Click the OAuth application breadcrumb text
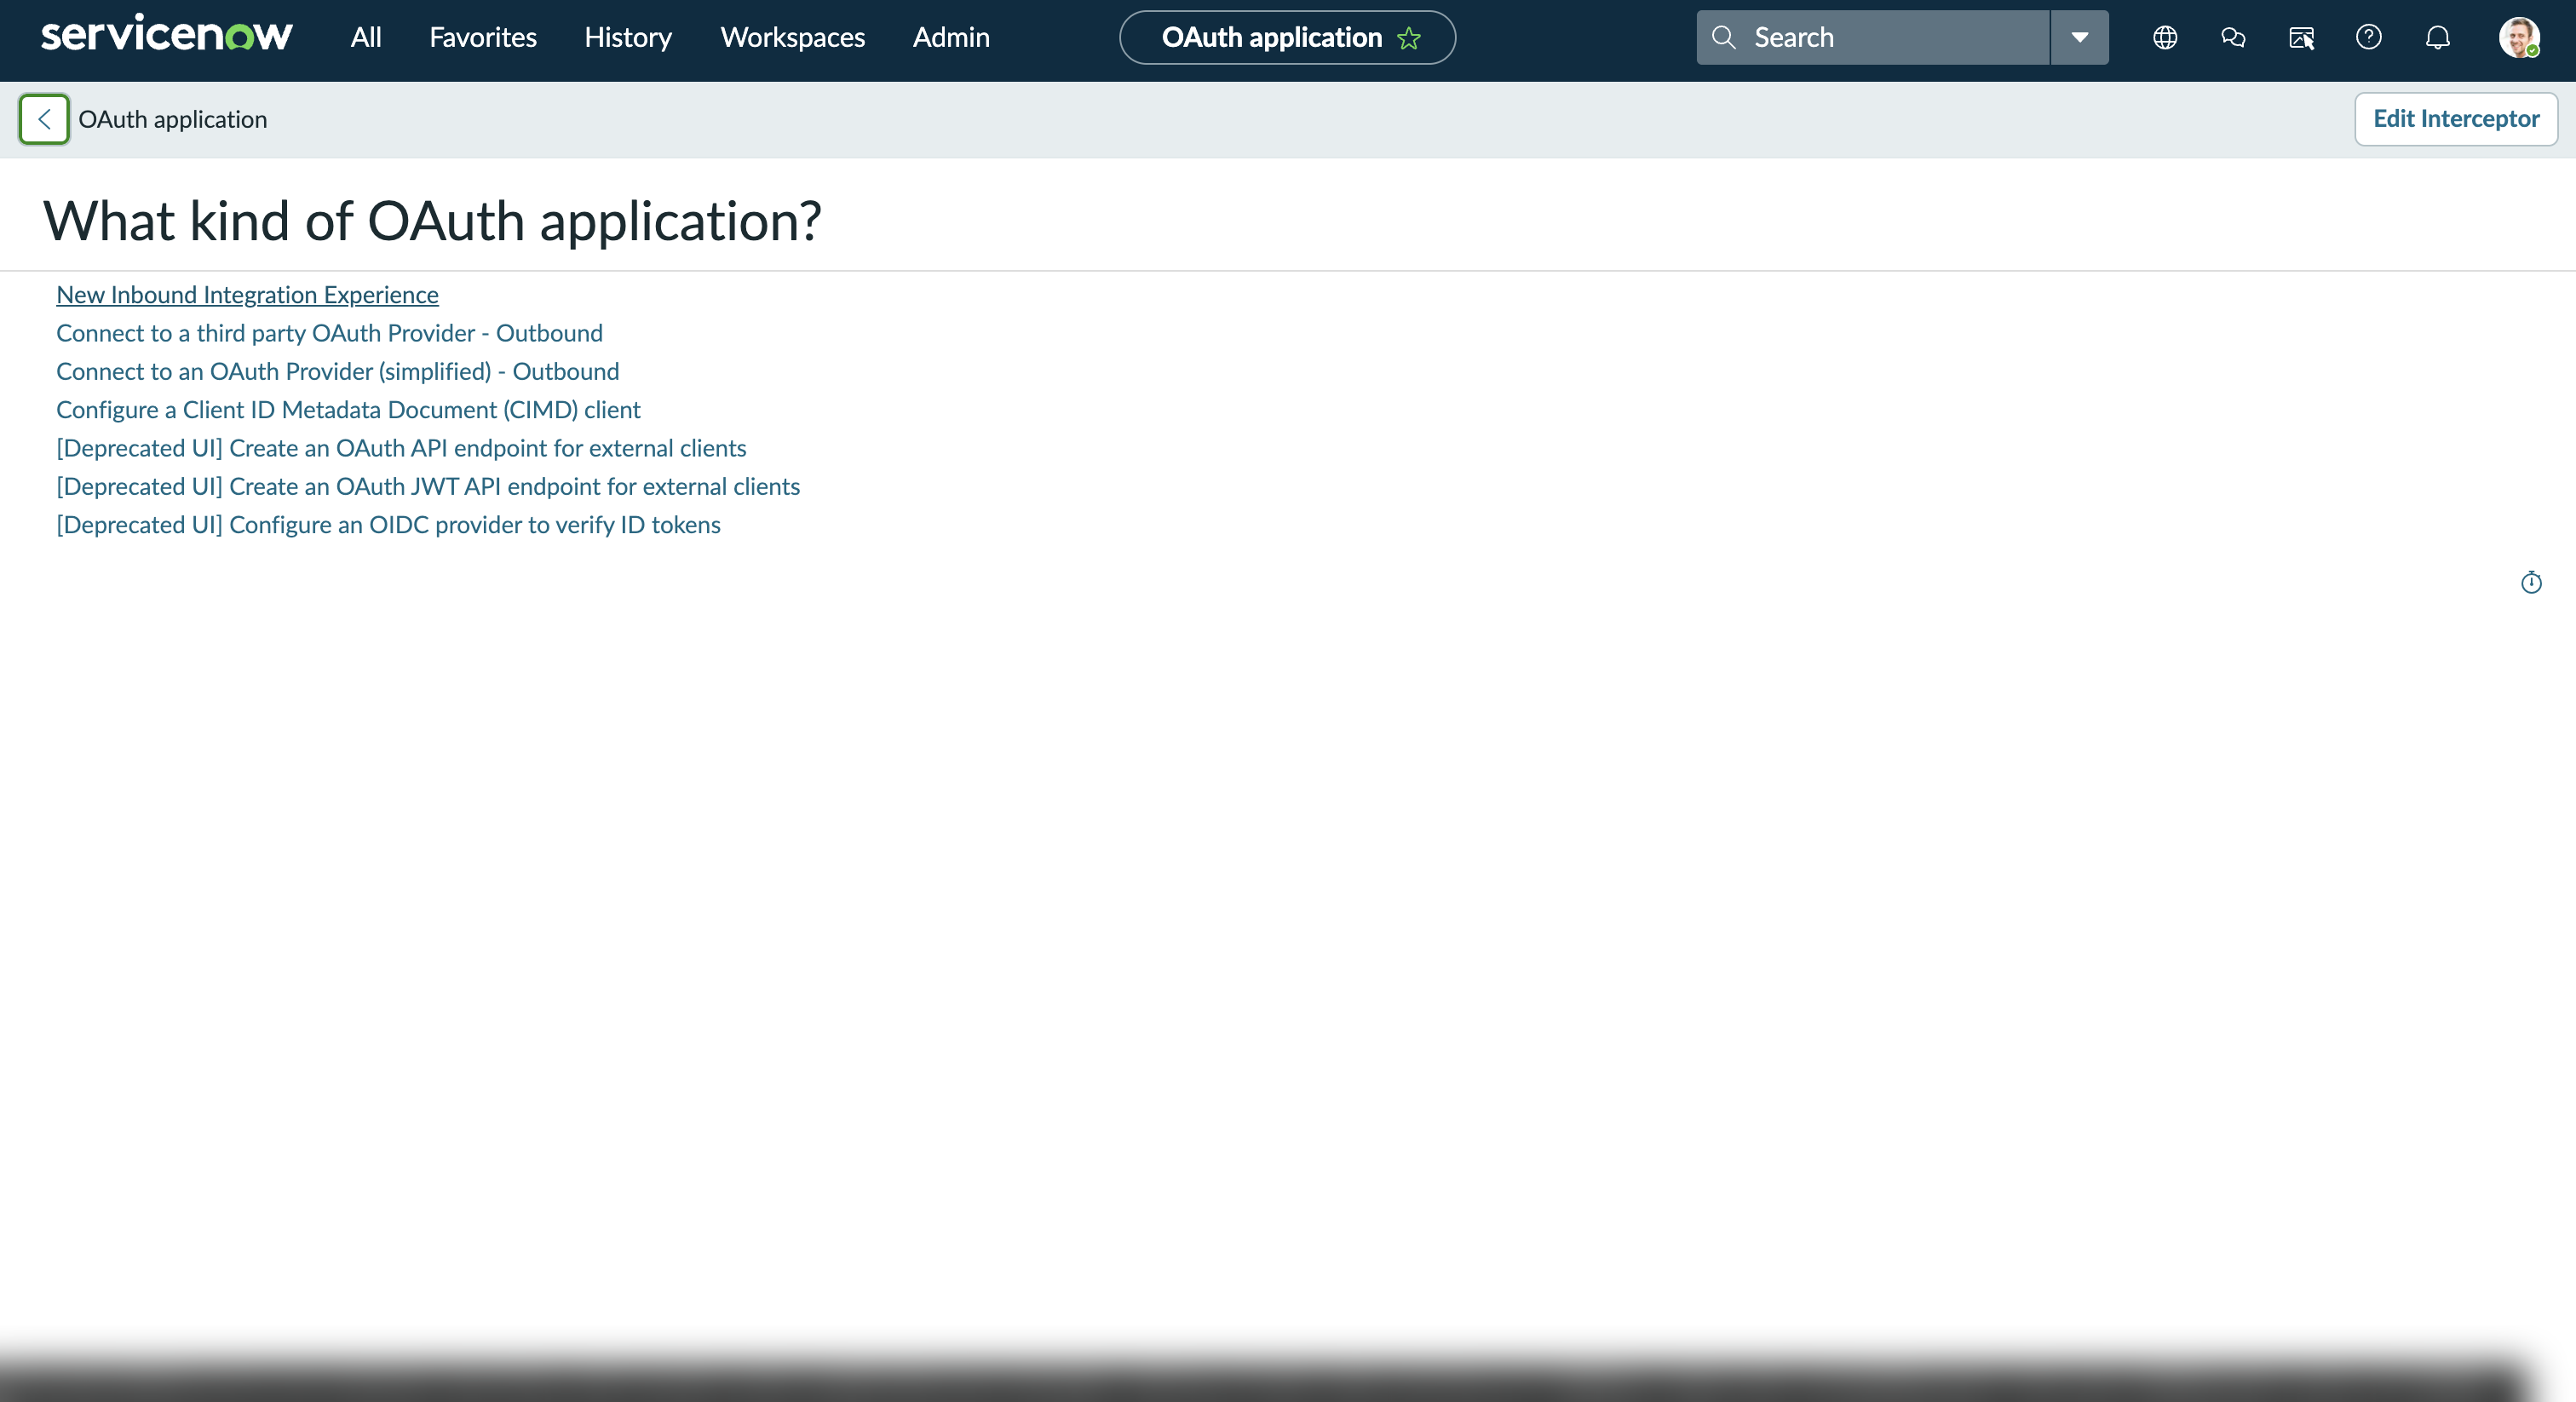The width and height of the screenshot is (2576, 1402). point(172,119)
